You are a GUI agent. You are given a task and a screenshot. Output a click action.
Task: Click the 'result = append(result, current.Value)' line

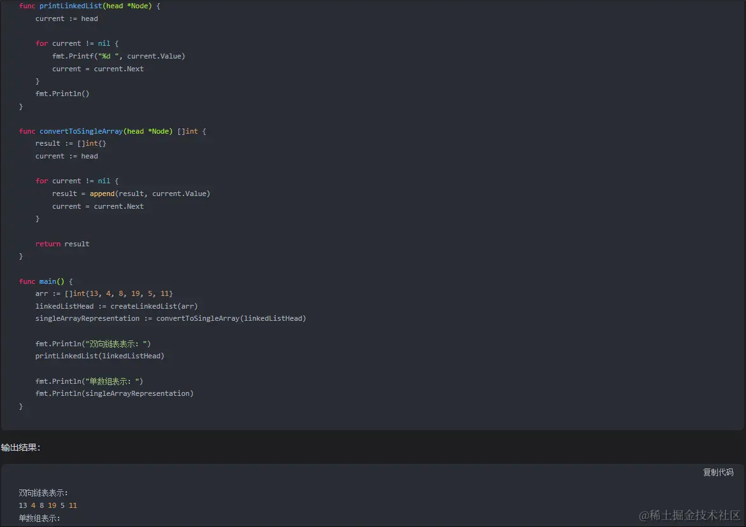[131, 194]
